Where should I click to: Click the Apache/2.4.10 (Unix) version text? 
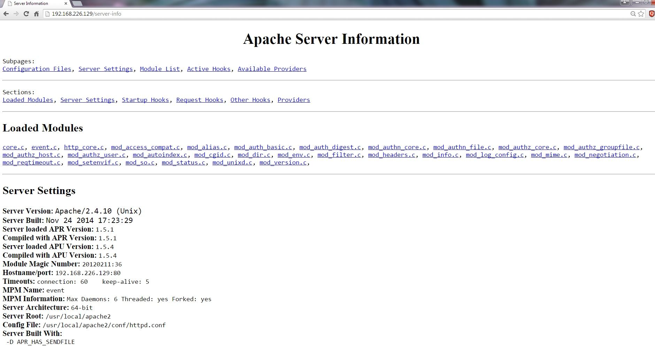point(99,211)
